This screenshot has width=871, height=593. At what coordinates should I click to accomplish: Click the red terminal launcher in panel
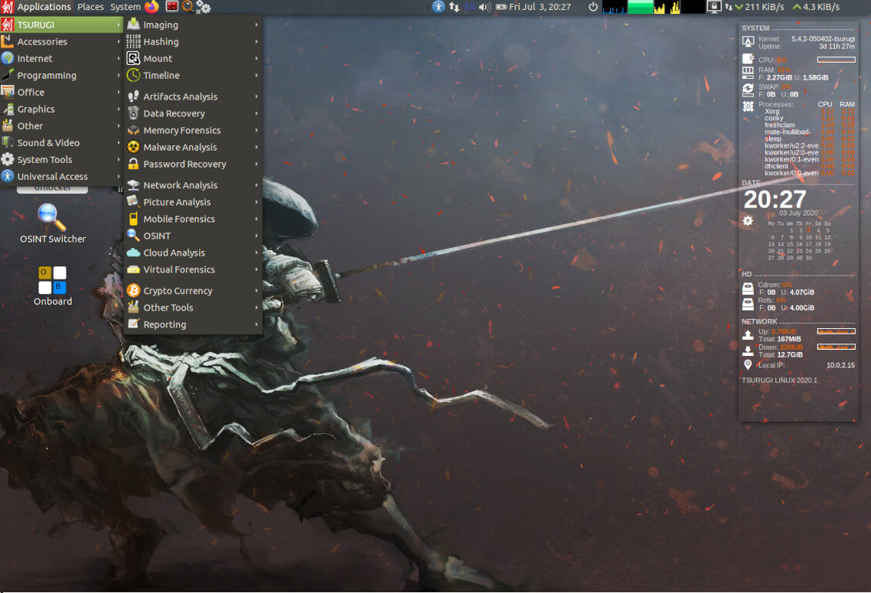click(x=172, y=7)
